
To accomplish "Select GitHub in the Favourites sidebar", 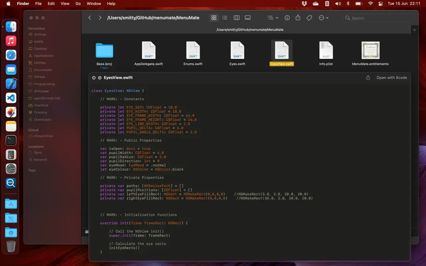I will pos(39,77).
